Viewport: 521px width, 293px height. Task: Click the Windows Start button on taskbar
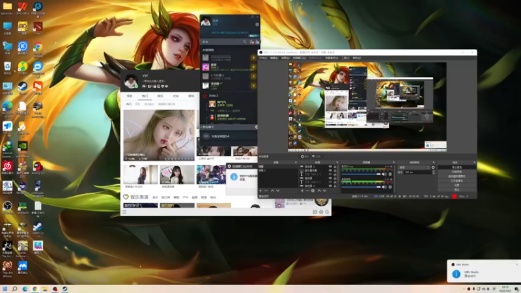5,289
